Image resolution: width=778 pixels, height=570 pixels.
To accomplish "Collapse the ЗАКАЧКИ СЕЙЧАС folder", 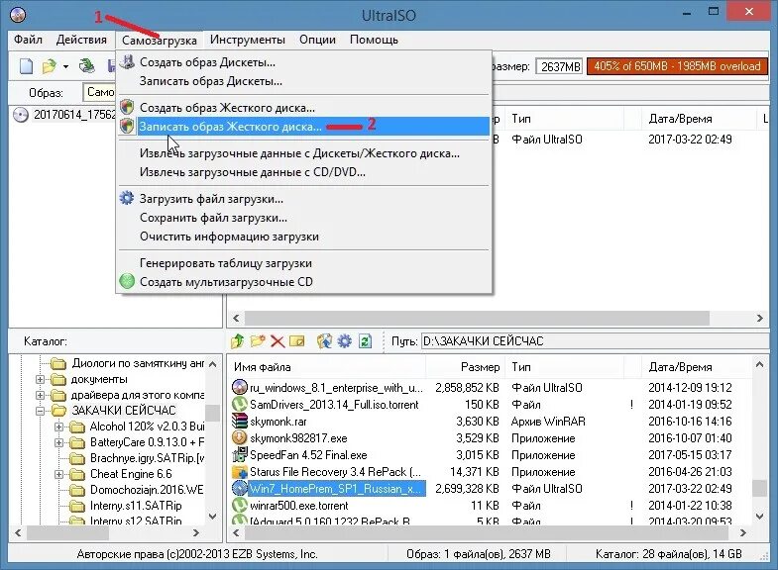I will pos(41,411).
